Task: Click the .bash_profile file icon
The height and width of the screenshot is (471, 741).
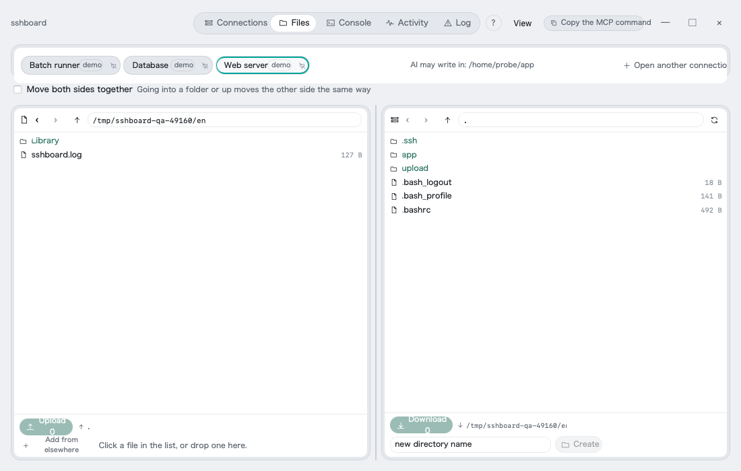Action: (393, 196)
